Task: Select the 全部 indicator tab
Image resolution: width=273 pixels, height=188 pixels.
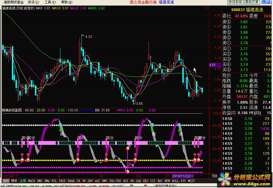Action: coord(23,181)
